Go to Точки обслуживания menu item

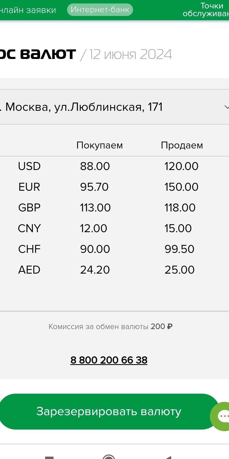click(206, 10)
